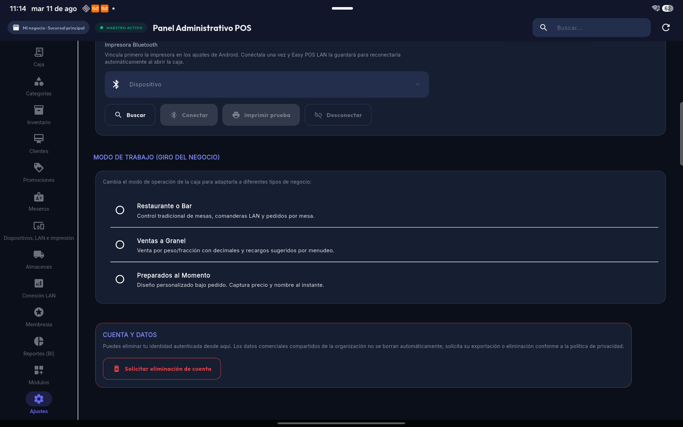Open the Meseros badge icon
The image size is (683, 427).
(39, 197)
